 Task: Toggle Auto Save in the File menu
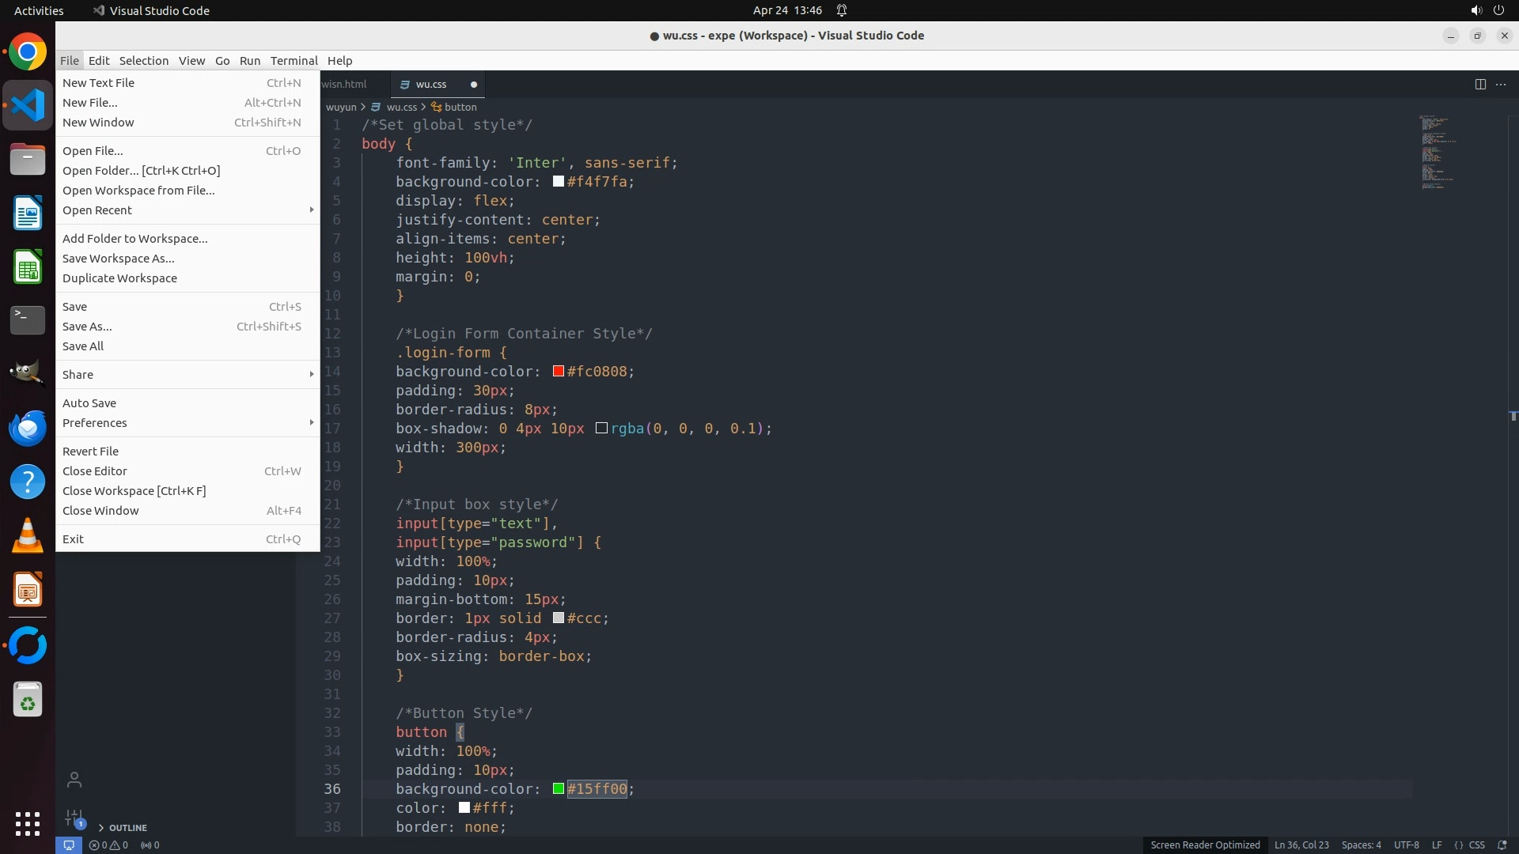(x=89, y=402)
